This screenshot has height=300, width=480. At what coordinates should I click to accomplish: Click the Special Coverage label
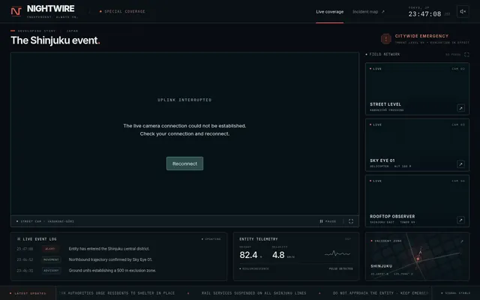(125, 12)
